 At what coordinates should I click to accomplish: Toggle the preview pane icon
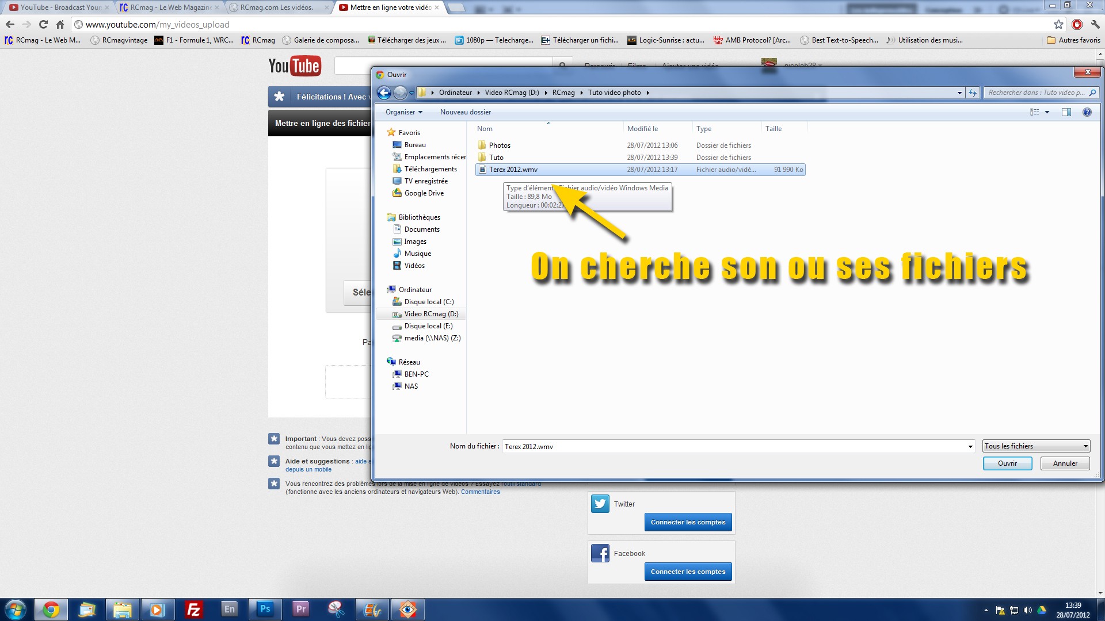click(1066, 112)
